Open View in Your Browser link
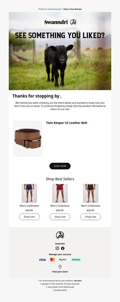 pos(73,9)
